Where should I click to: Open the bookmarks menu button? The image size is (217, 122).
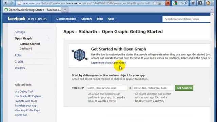click(x=200, y=3)
